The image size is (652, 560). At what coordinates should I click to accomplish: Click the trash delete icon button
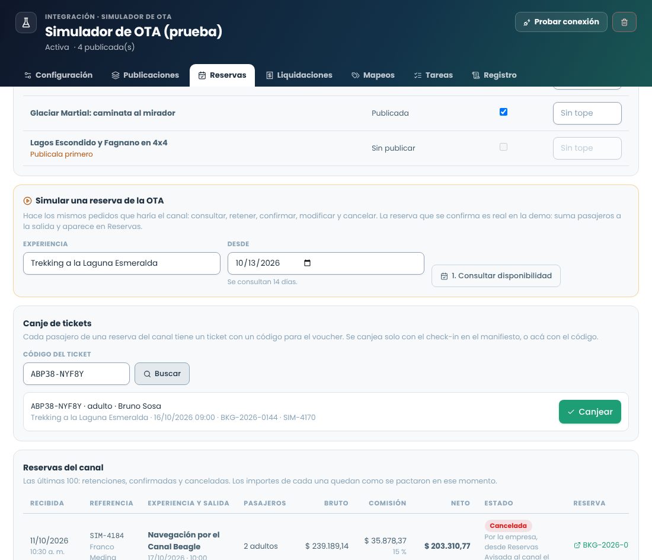click(x=624, y=22)
